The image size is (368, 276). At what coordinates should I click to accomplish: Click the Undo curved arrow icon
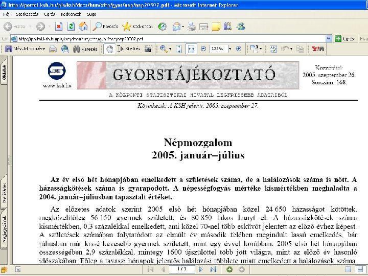pyautogui.click(x=285, y=49)
